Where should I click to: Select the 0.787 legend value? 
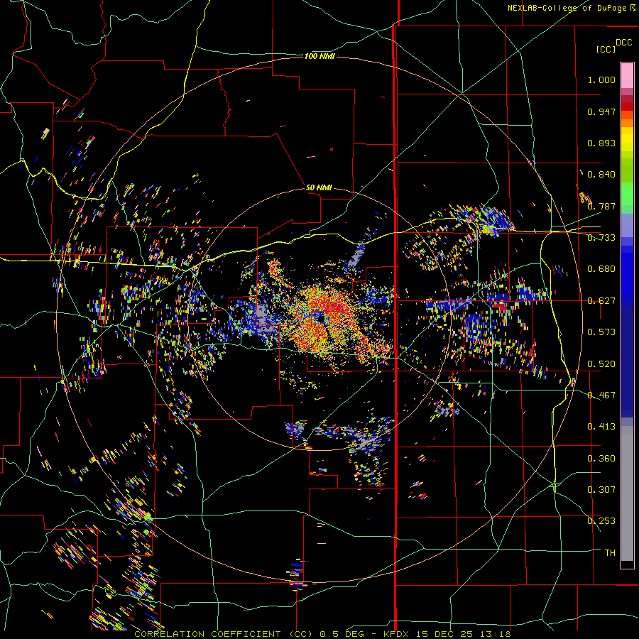click(x=601, y=206)
